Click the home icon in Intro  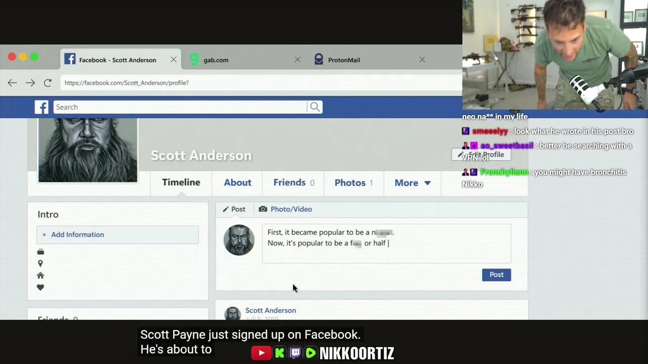tap(40, 276)
